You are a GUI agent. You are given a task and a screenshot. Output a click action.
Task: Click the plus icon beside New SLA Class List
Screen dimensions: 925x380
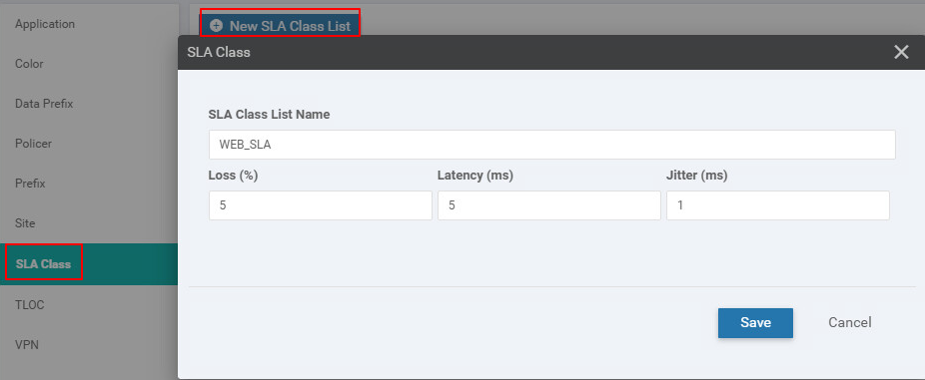pos(217,26)
